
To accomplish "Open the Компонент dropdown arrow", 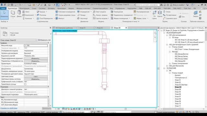I will pyautogui.click(x=35, y=15).
